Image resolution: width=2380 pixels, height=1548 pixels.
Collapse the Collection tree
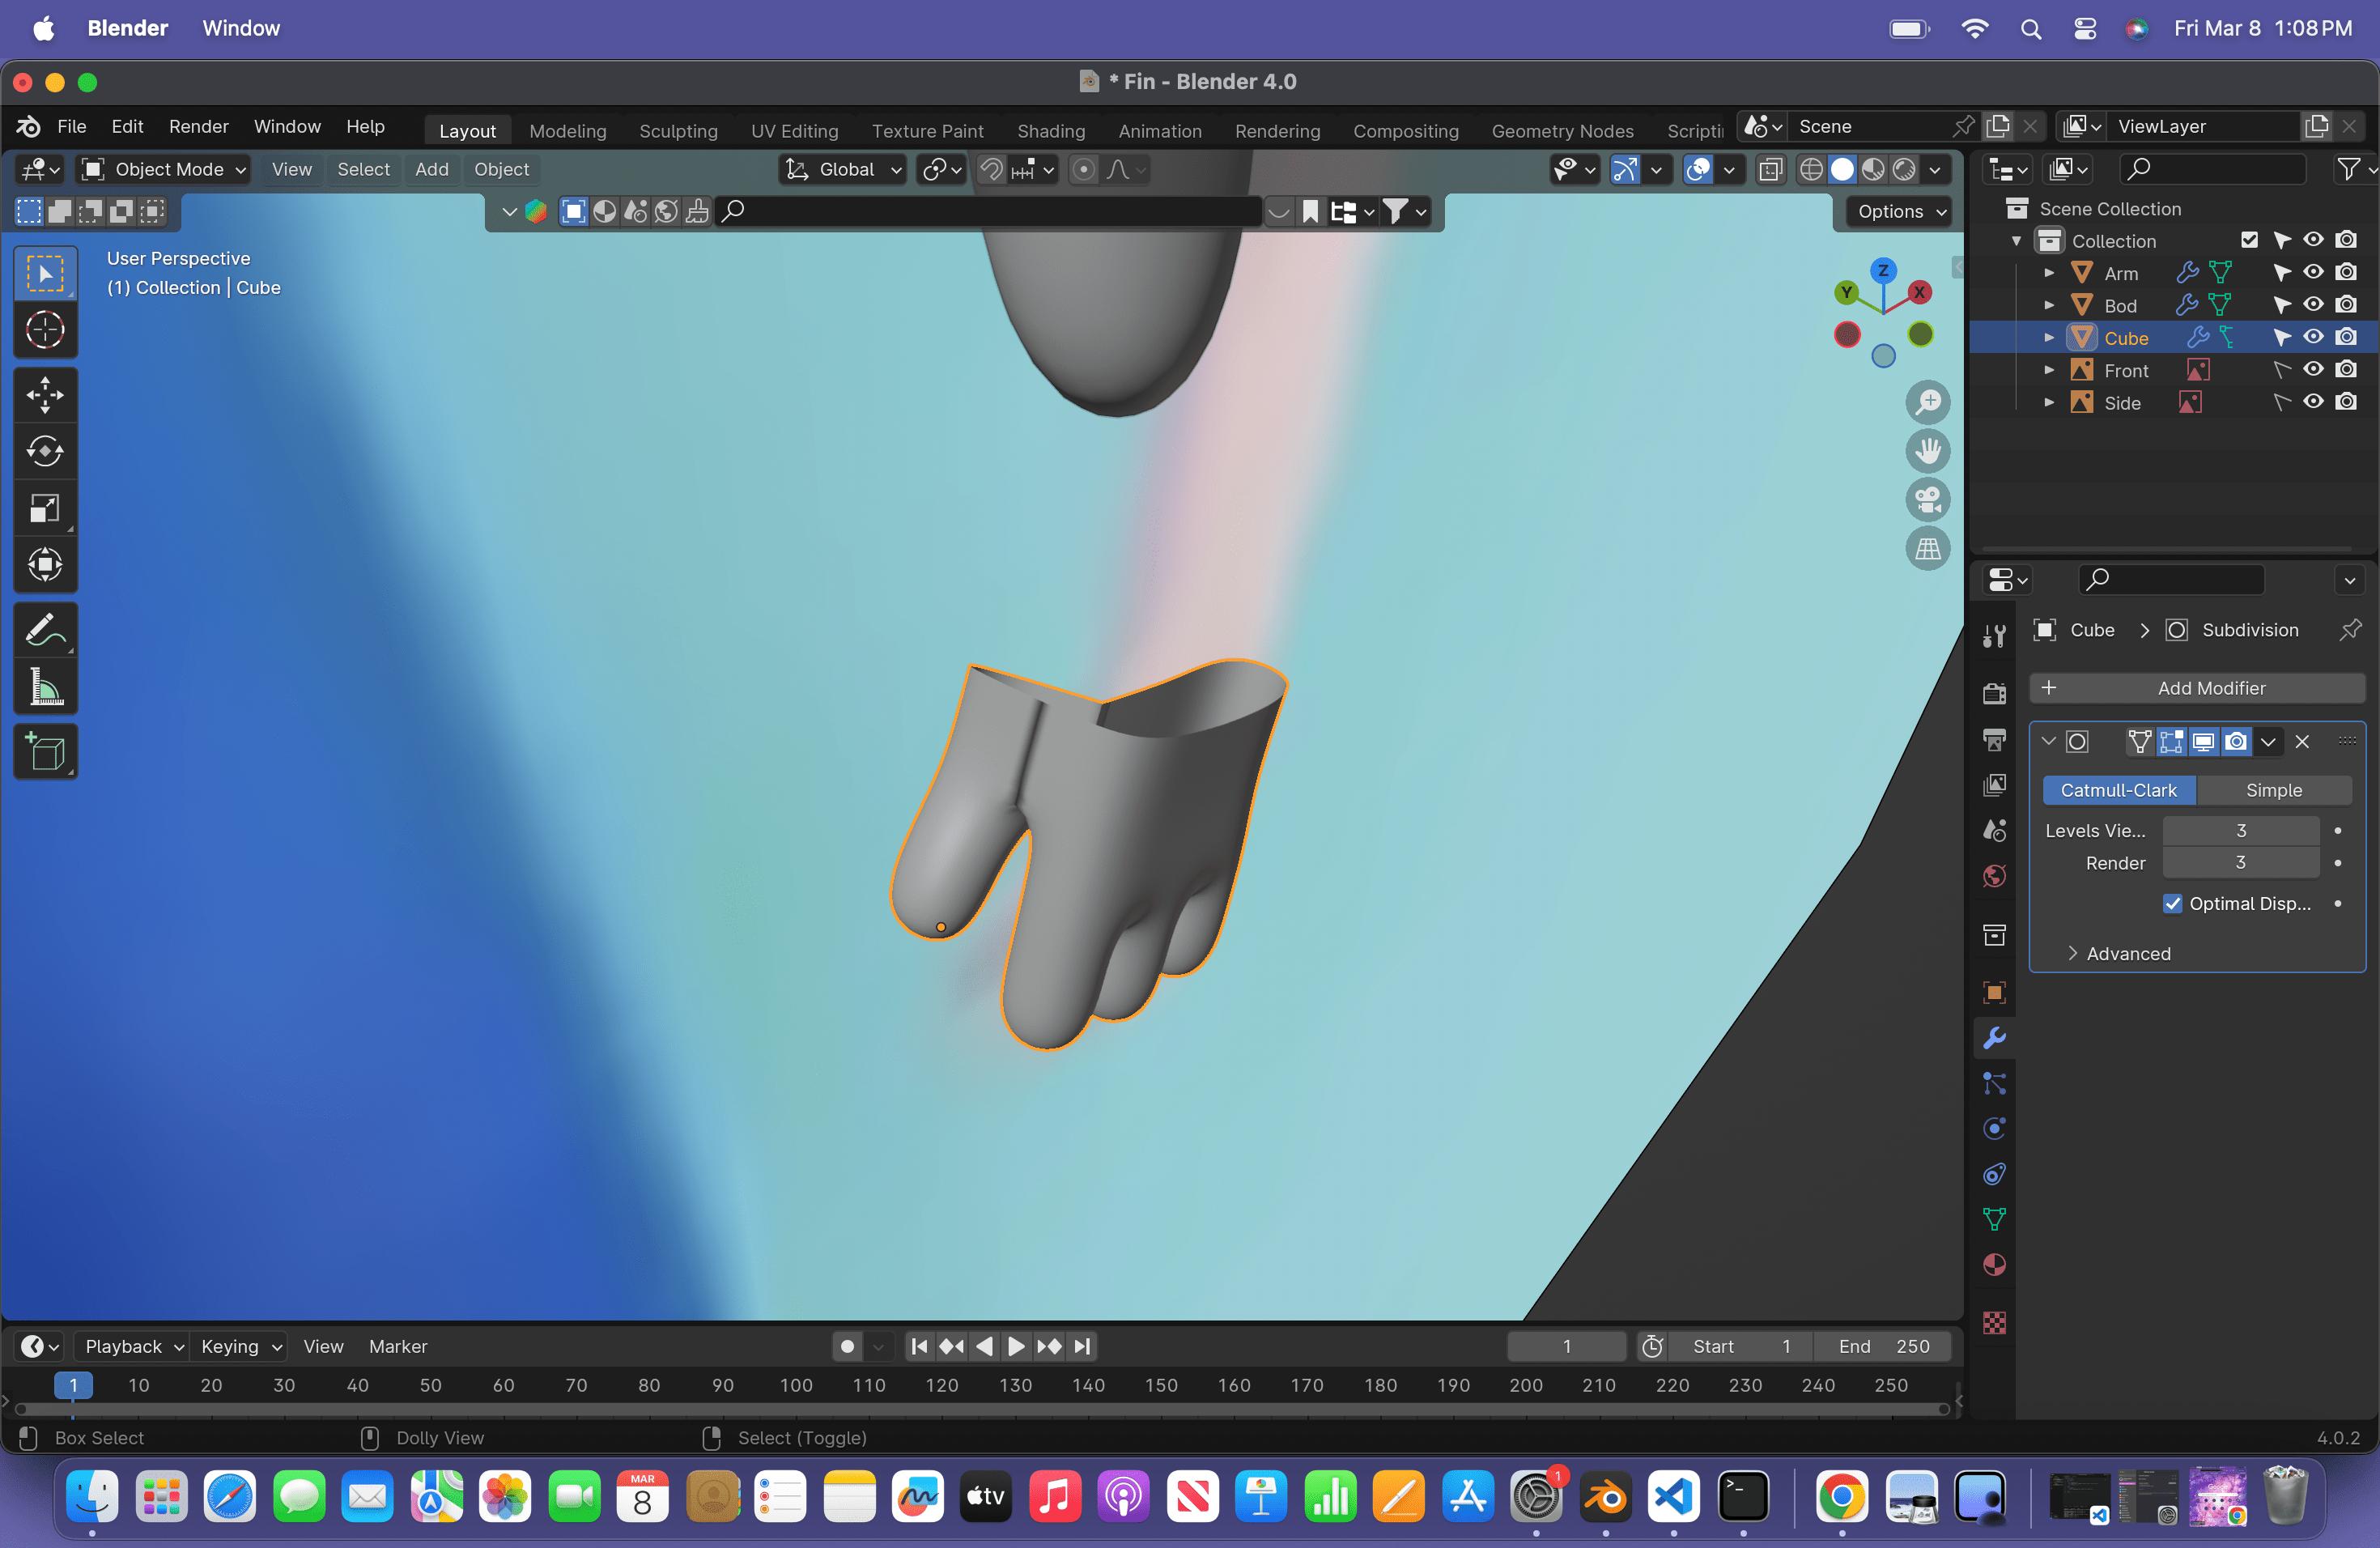point(2016,241)
